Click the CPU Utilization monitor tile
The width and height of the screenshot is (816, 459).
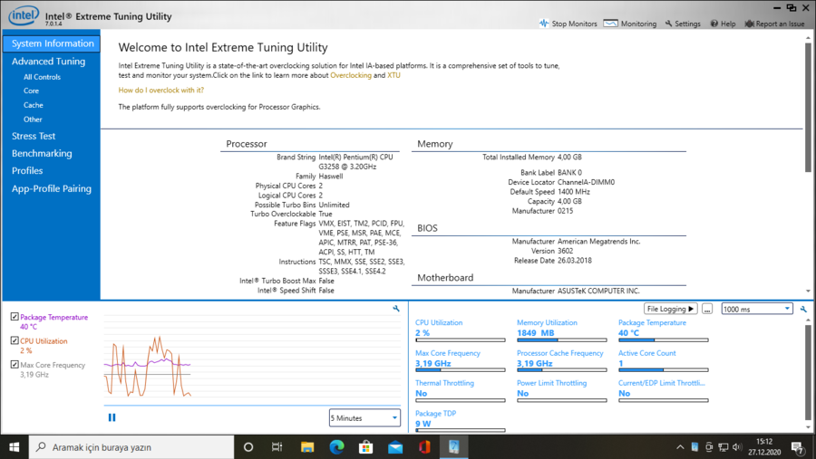point(460,330)
